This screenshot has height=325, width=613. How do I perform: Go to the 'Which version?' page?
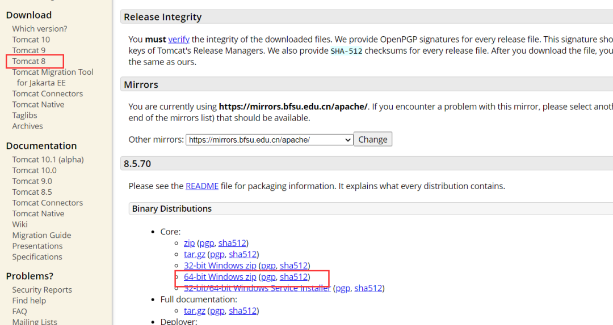pos(40,29)
